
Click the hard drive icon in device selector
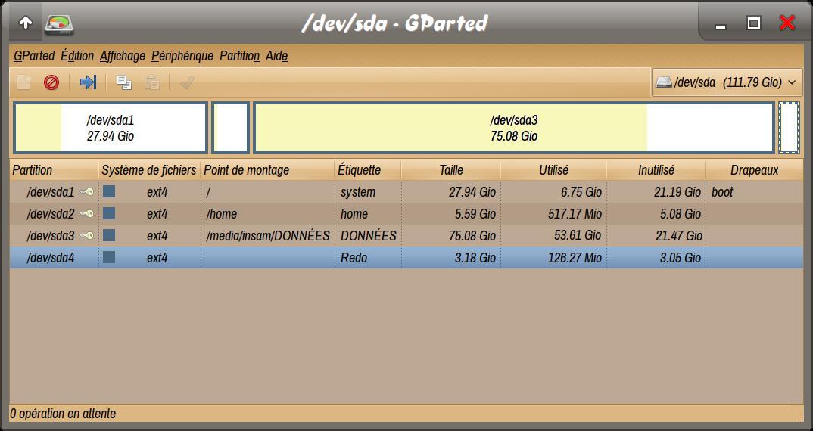664,82
